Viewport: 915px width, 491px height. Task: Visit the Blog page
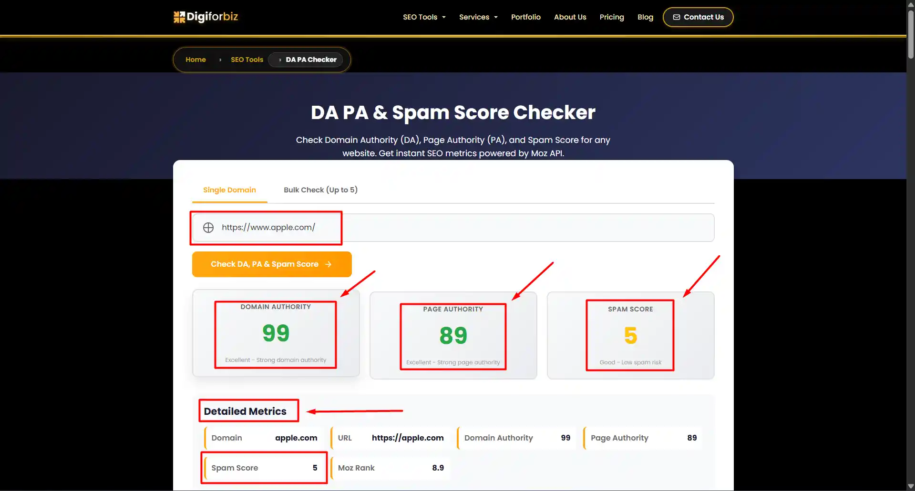[645, 17]
